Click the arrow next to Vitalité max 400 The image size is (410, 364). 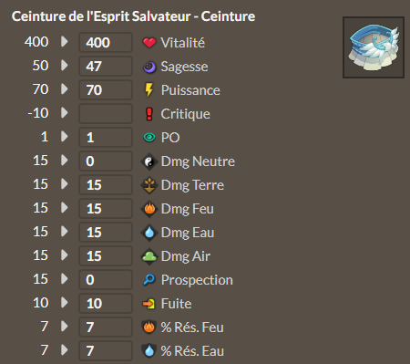[x=64, y=41]
